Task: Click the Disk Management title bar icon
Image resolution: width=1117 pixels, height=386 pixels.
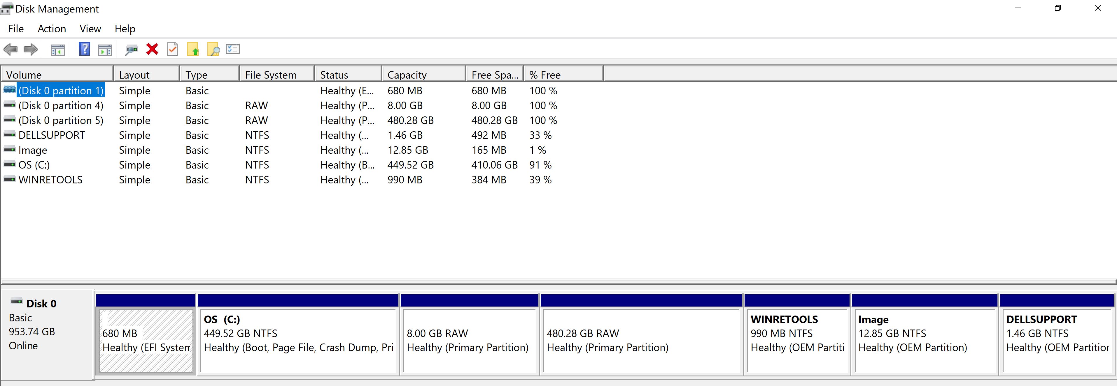Action: click(6, 9)
